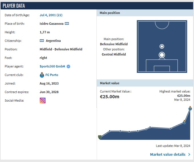Click the FC Porto crest at the chart peak
The image size is (194, 162).
[x=190, y=108]
